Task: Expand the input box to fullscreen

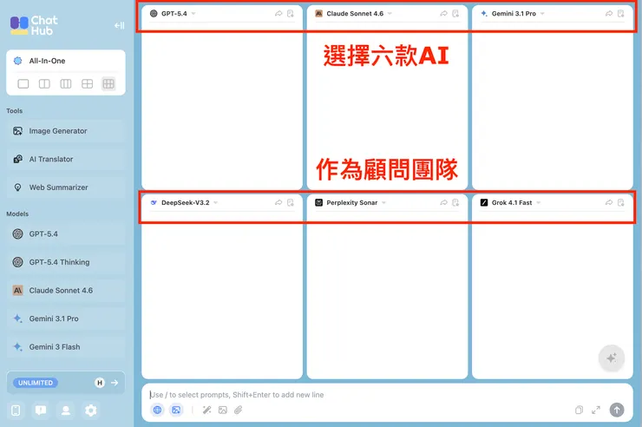Action: tap(596, 410)
